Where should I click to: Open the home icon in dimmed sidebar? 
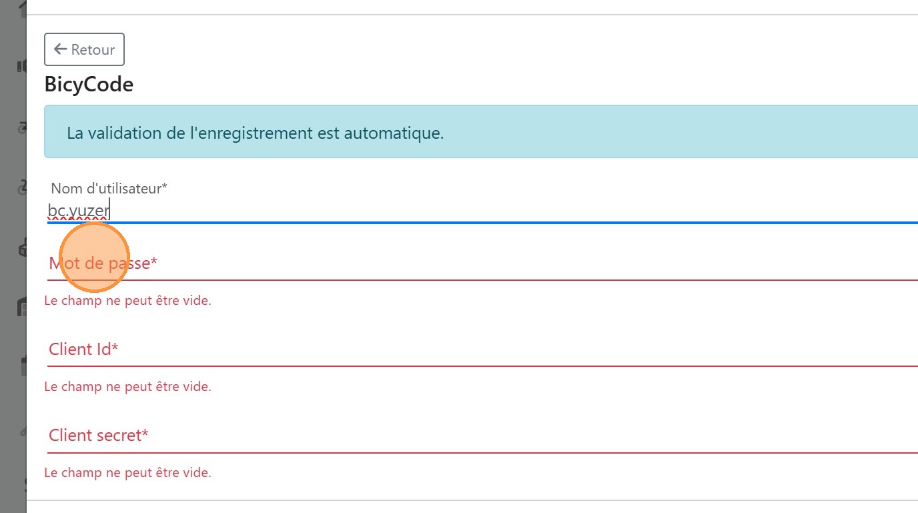pos(23,8)
